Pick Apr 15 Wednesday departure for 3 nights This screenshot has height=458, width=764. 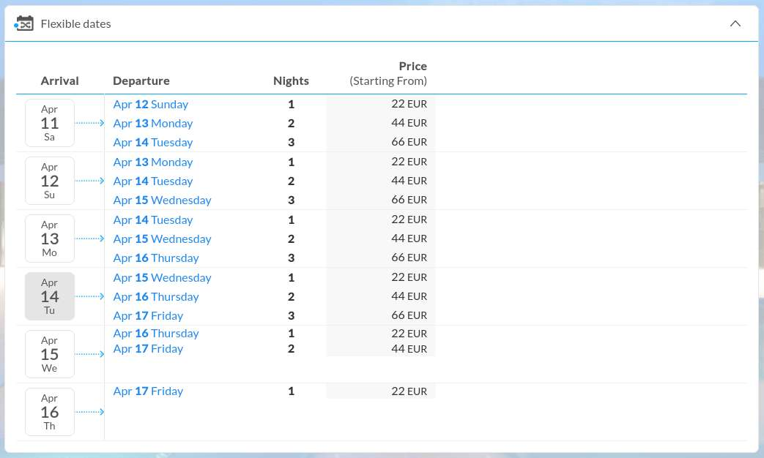162,200
